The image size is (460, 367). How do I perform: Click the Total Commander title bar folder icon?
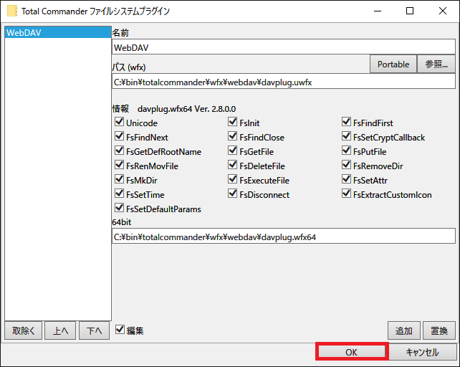click(12, 11)
